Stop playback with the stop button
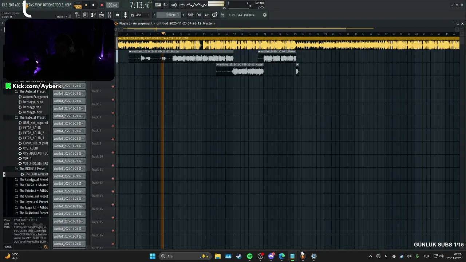The image size is (466, 262). (x=94, y=5)
